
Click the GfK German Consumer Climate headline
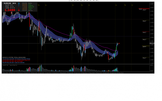(x=16, y=59)
